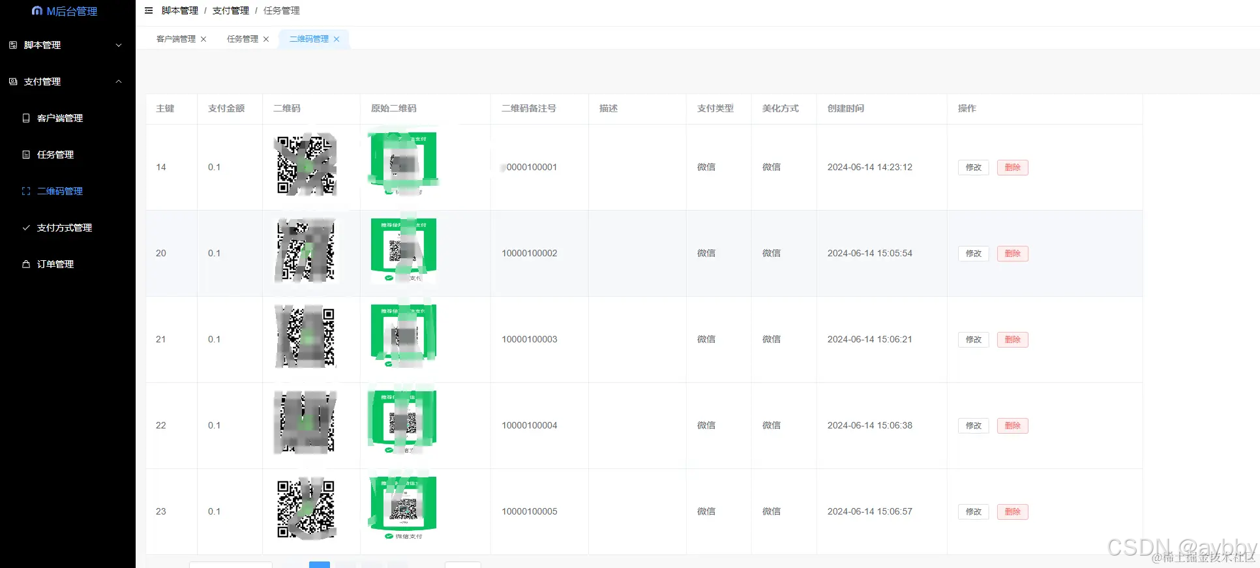The width and height of the screenshot is (1260, 568).
Task: Open the 原始二维码 thumbnail in row 22
Action: (x=404, y=423)
